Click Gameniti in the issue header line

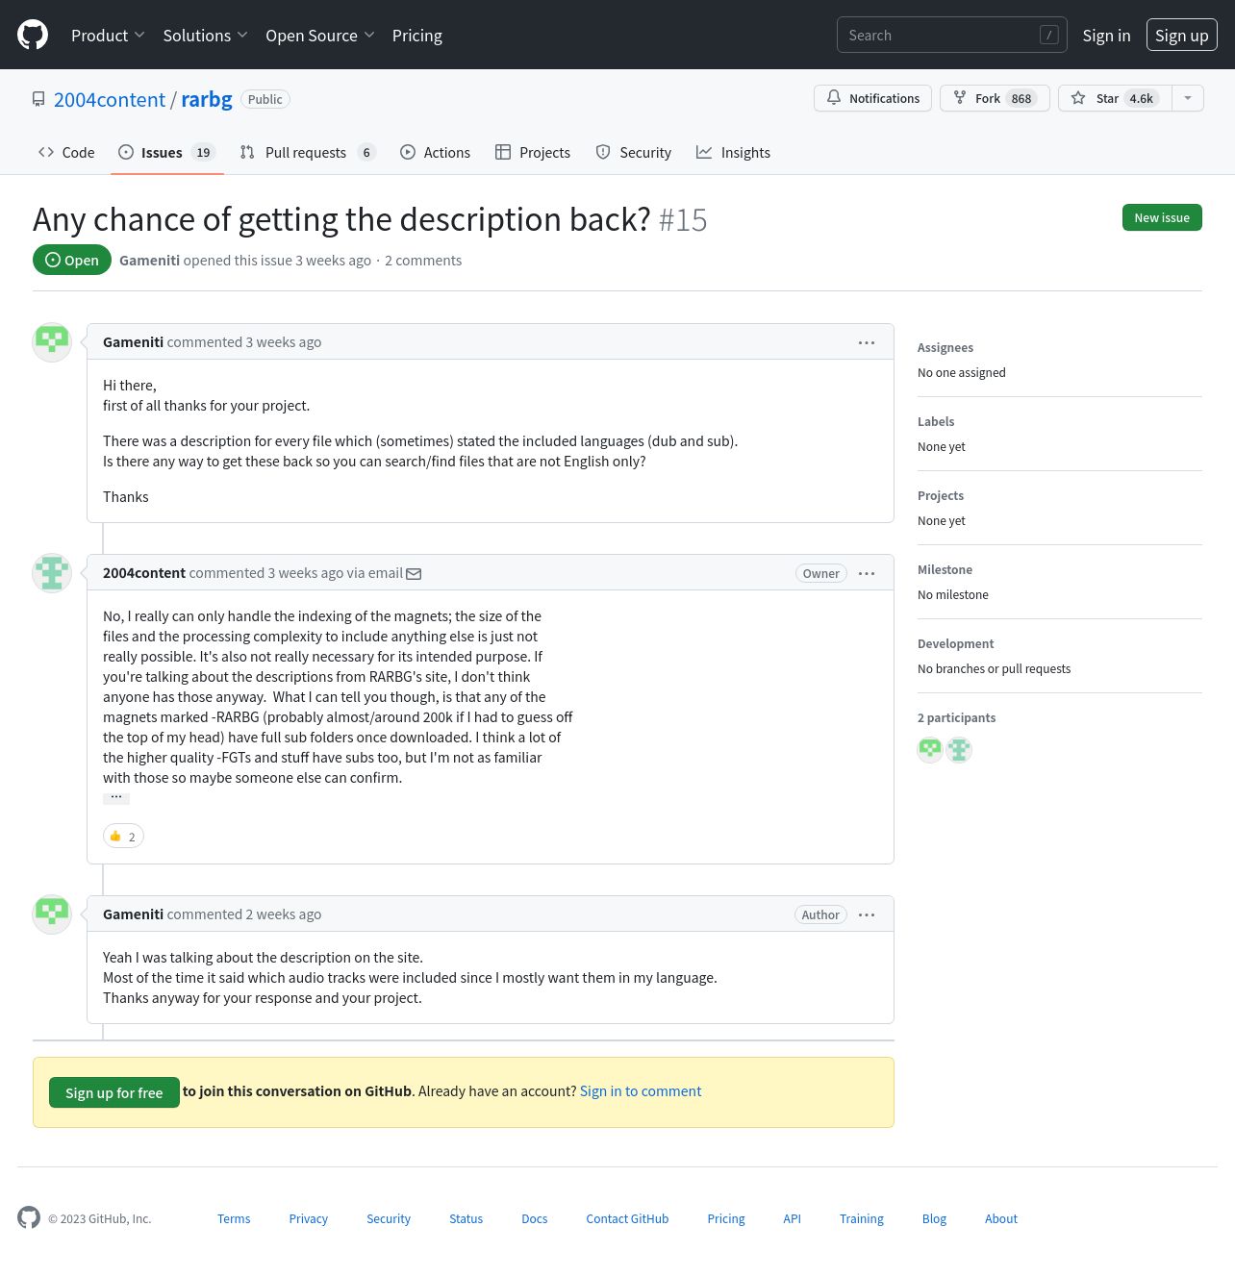pyautogui.click(x=149, y=261)
